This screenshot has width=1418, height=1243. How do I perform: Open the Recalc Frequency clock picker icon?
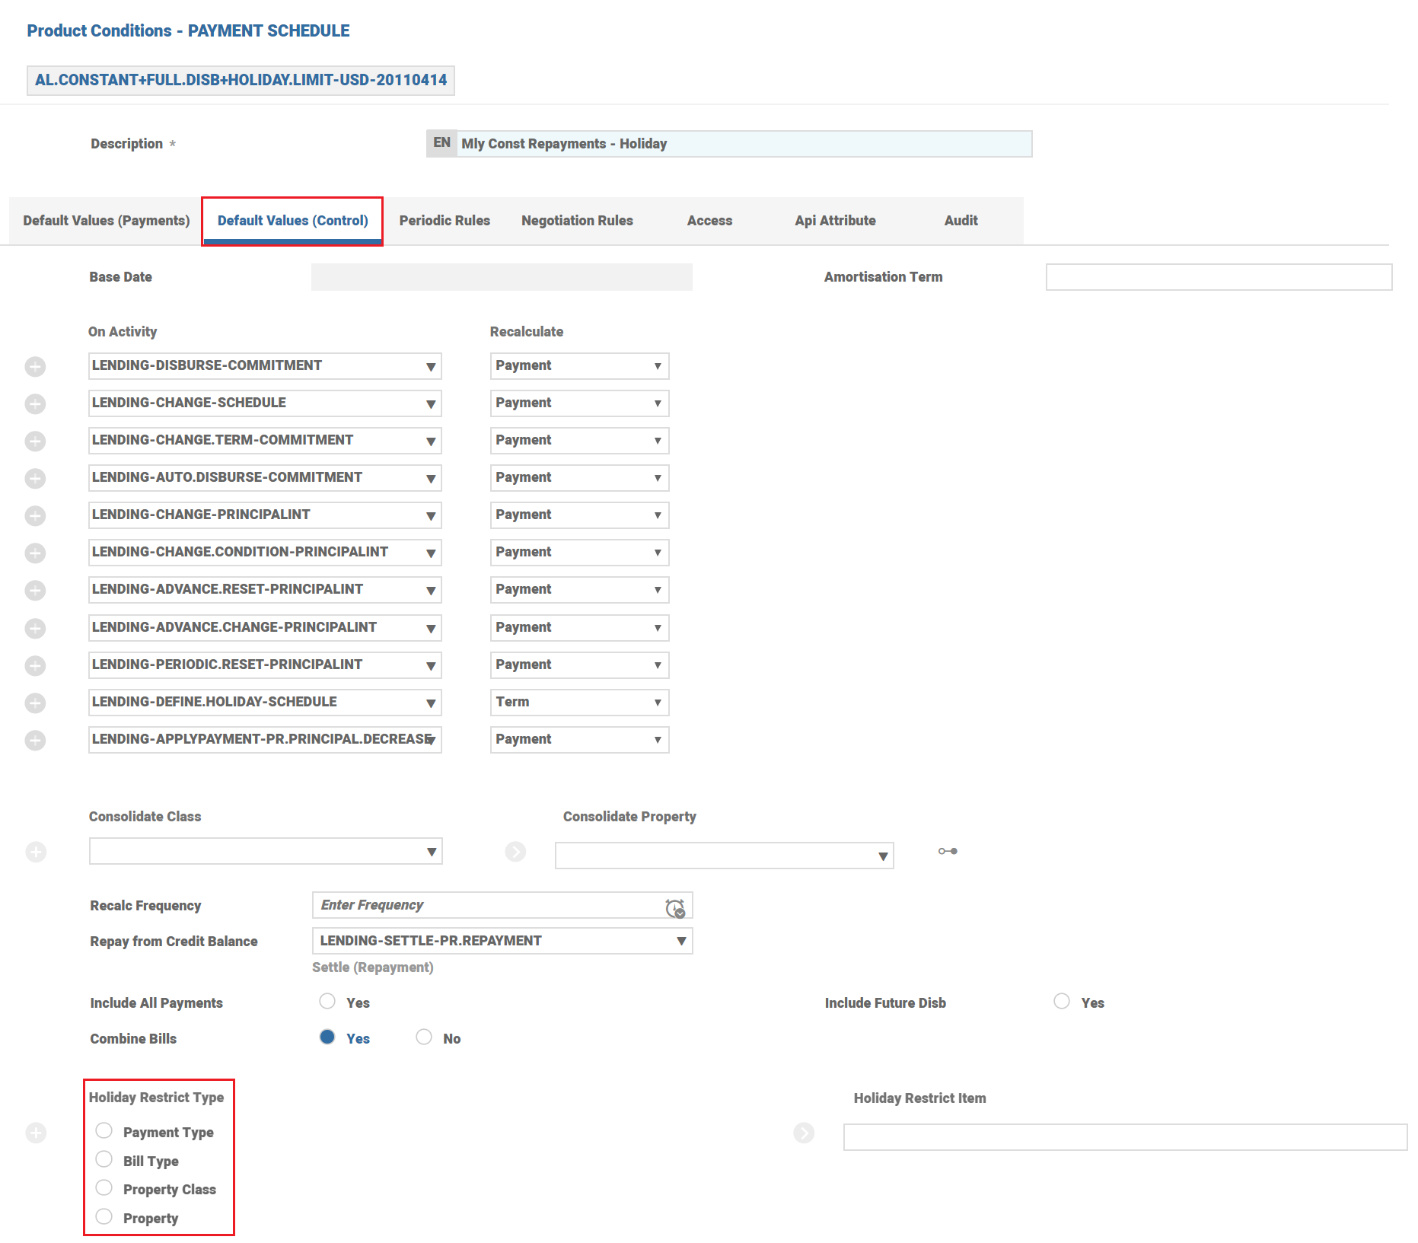(x=674, y=907)
